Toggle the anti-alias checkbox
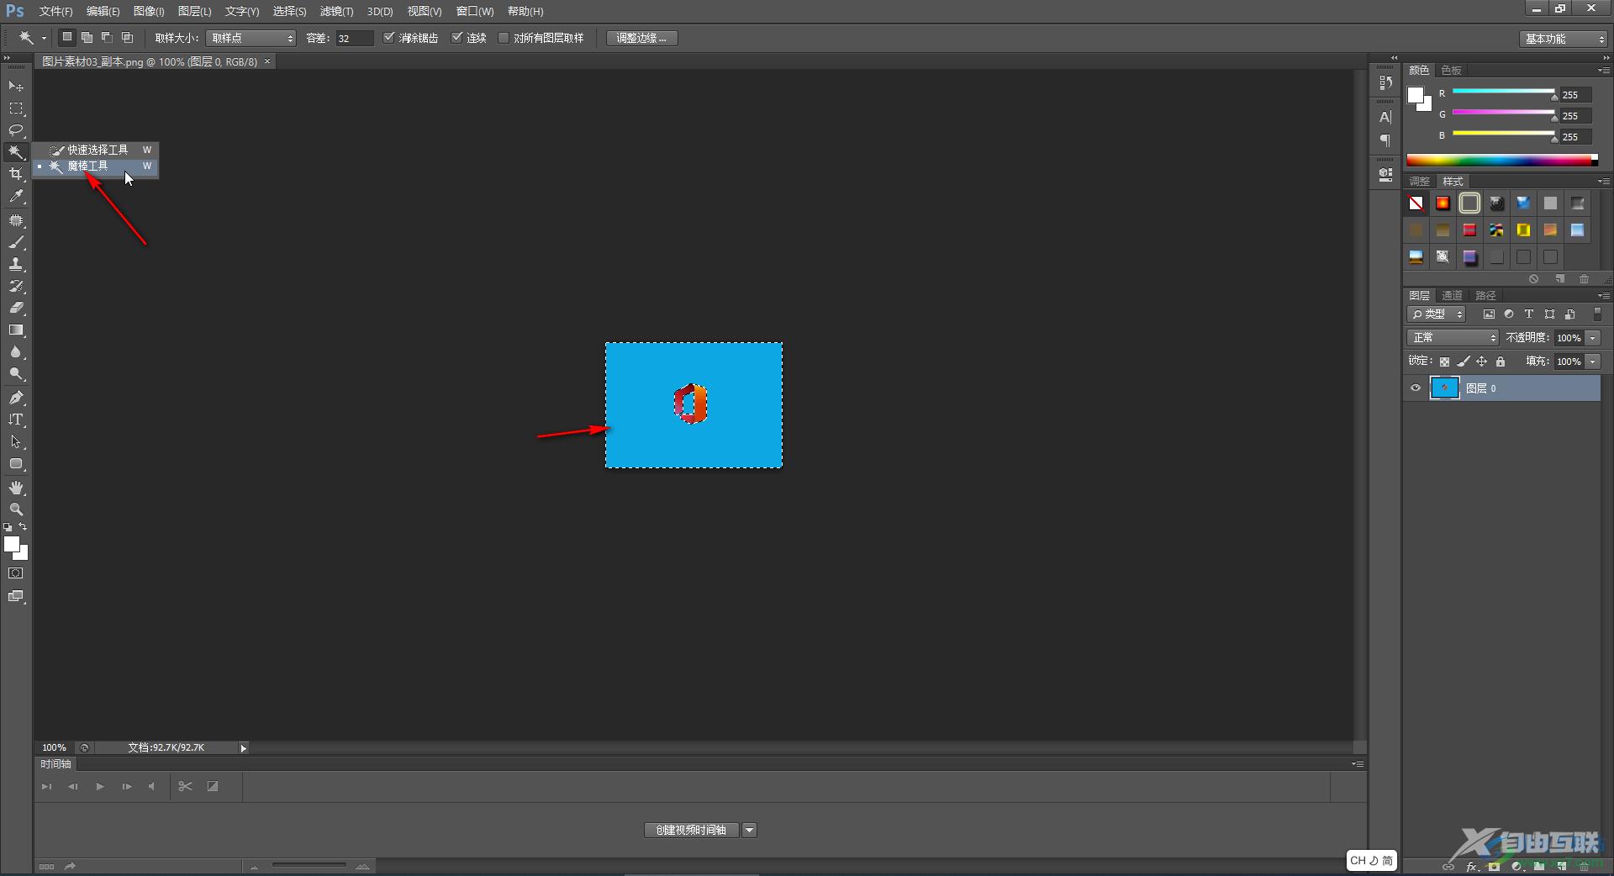The height and width of the screenshot is (876, 1614). pos(388,38)
